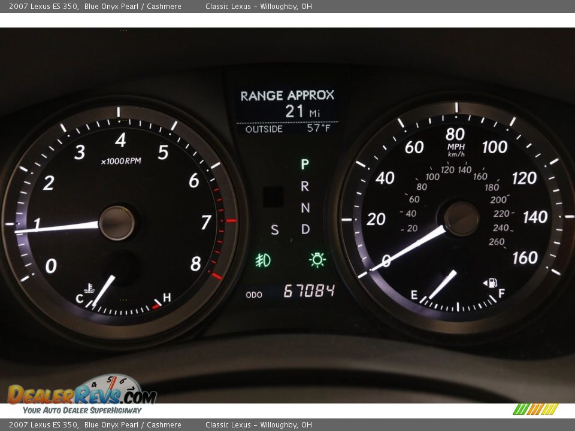575x431 pixels.
Task: Select the P gear indicator
Action: [x=305, y=164]
